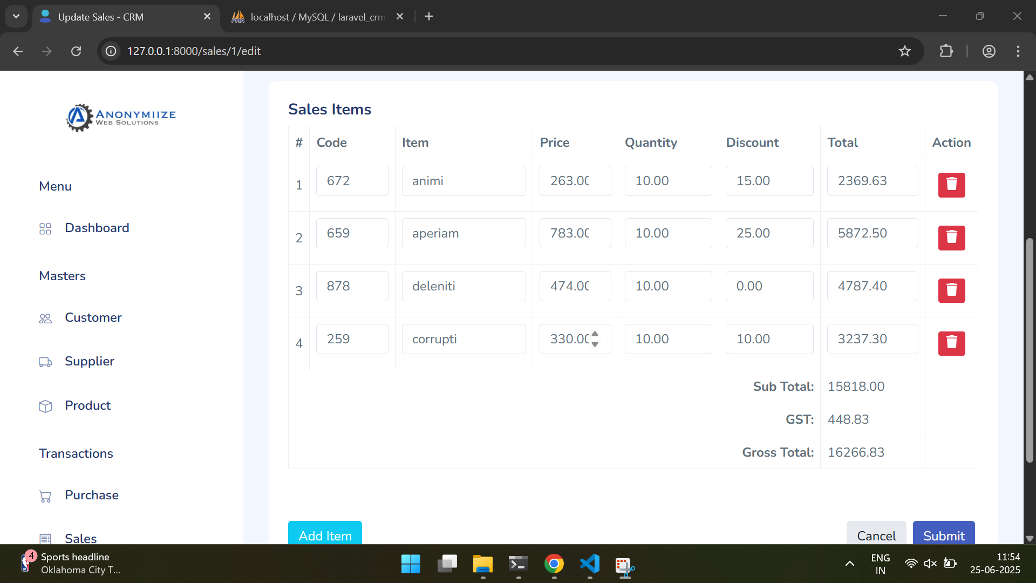The width and height of the screenshot is (1036, 583).
Task: Click the Purchase cart icon in the sidebar
Action: (x=45, y=496)
